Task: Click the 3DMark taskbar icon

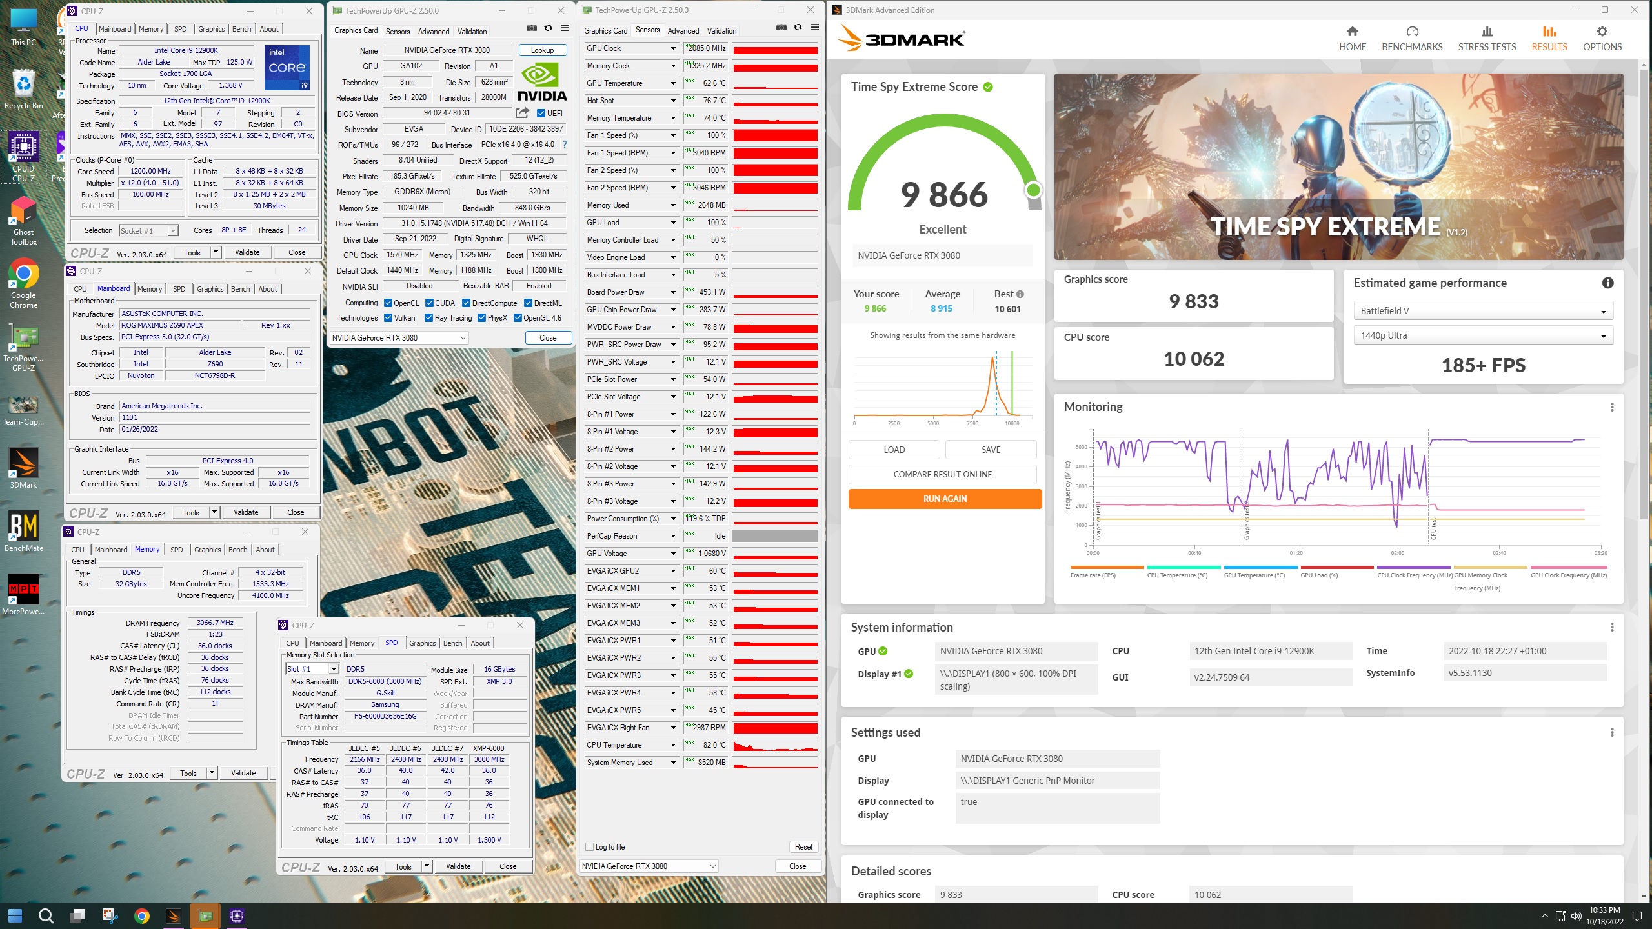Action: click(174, 915)
